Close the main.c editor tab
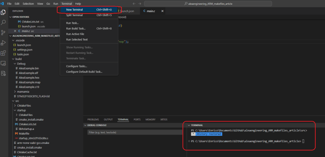This screenshot has width=325, height=157. [162, 11]
